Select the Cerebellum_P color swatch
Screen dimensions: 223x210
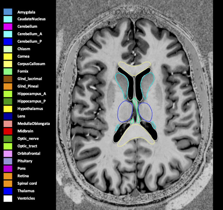(8, 42)
